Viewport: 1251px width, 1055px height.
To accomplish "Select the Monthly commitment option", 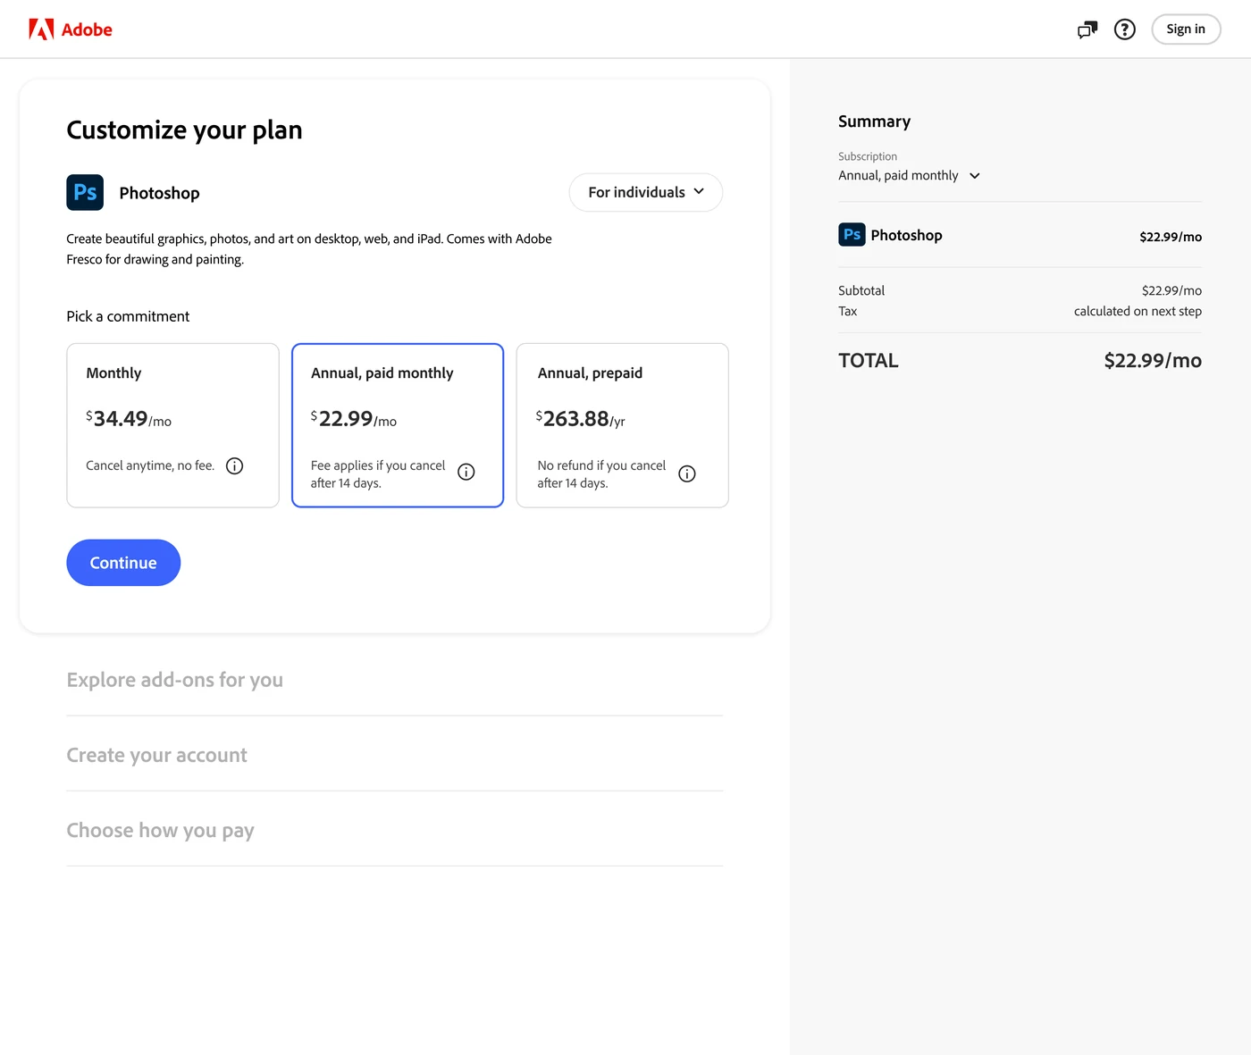I will pyautogui.click(x=172, y=425).
